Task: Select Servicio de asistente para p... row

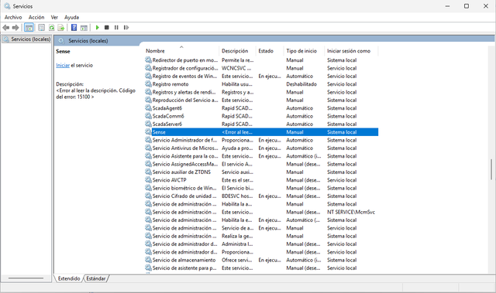Action: tap(262, 268)
